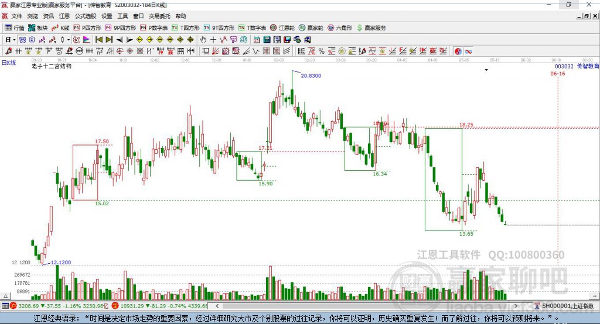Click the 12.1200 low price label

pos(61,263)
